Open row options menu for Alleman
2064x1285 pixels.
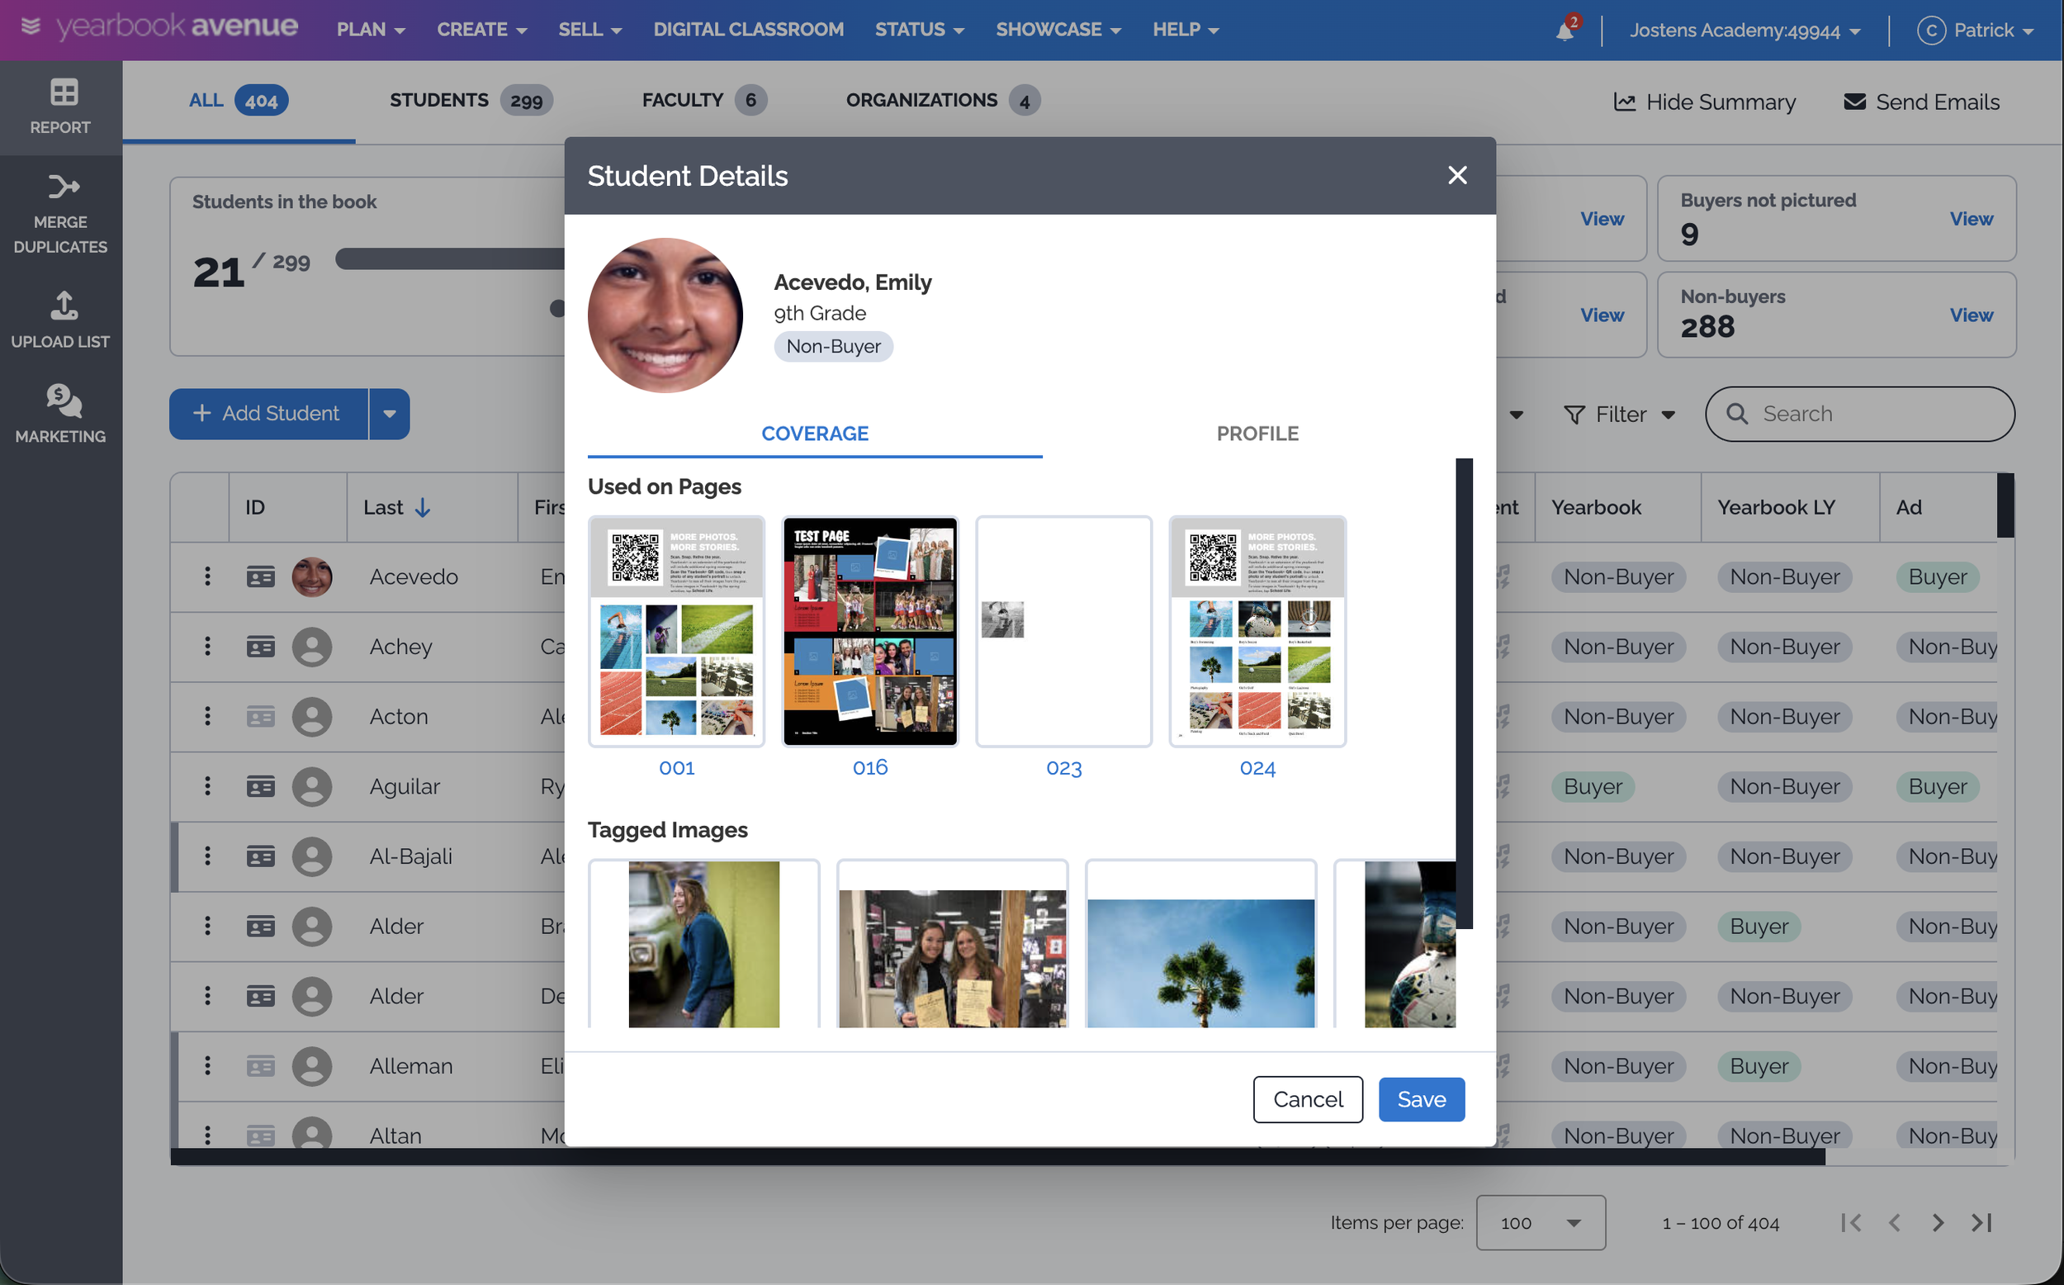click(207, 1065)
